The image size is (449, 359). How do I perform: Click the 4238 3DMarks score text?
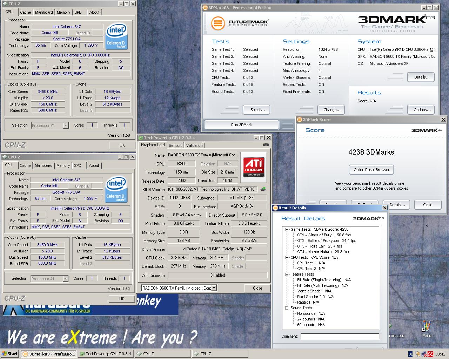[x=371, y=152]
